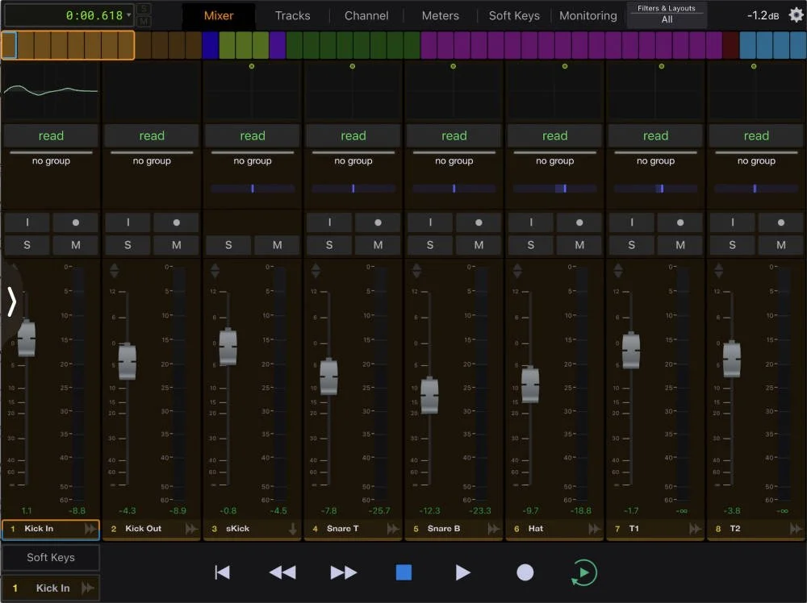
Task: Click the fader up/down arrows on the Hat strip
Action: (517, 270)
